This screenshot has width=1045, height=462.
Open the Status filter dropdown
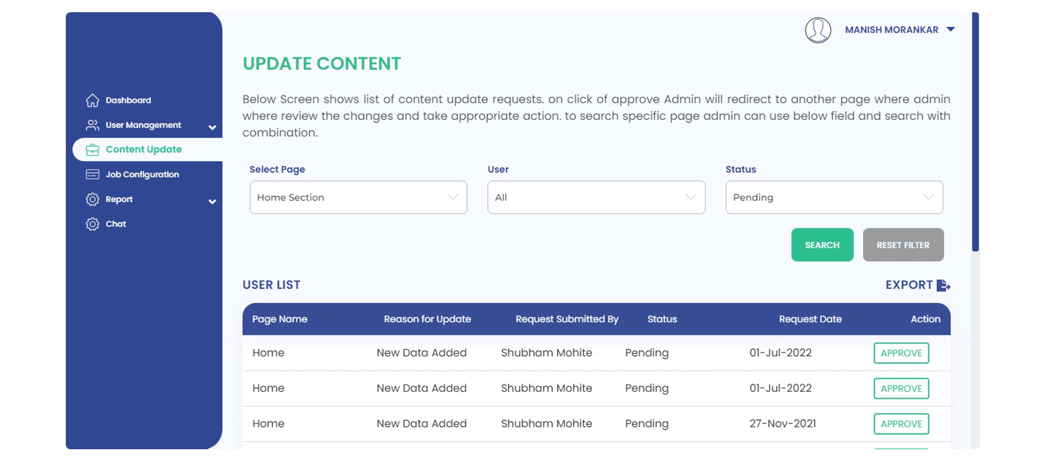tap(834, 197)
